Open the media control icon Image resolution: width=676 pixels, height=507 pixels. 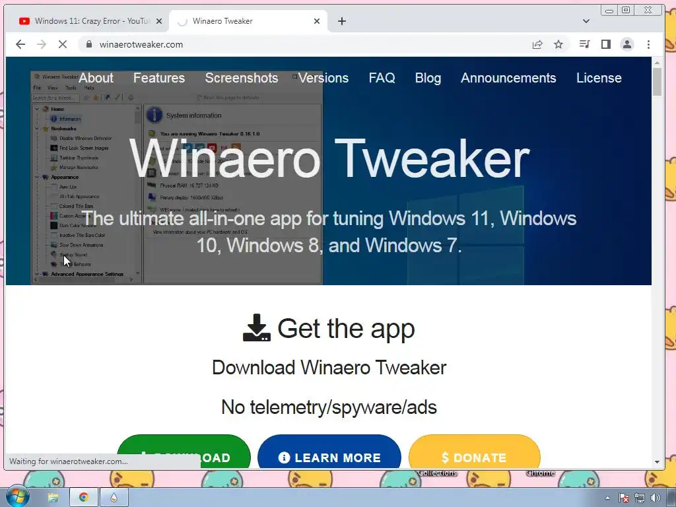pos(585,44)
